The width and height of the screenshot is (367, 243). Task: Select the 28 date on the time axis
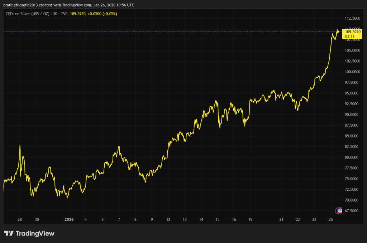click(x=20, y=219)
